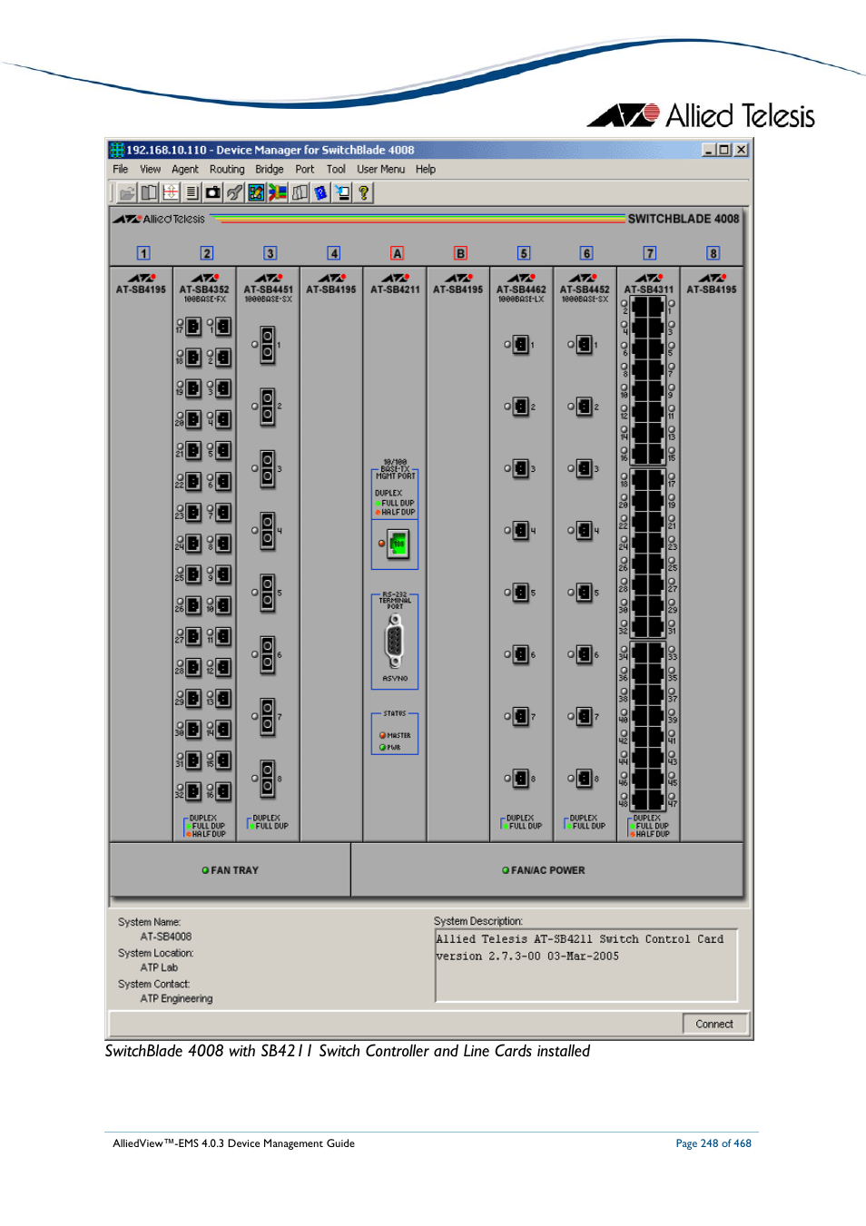Open the Help menu
866x1226 pixels.
tap(426, 170)
